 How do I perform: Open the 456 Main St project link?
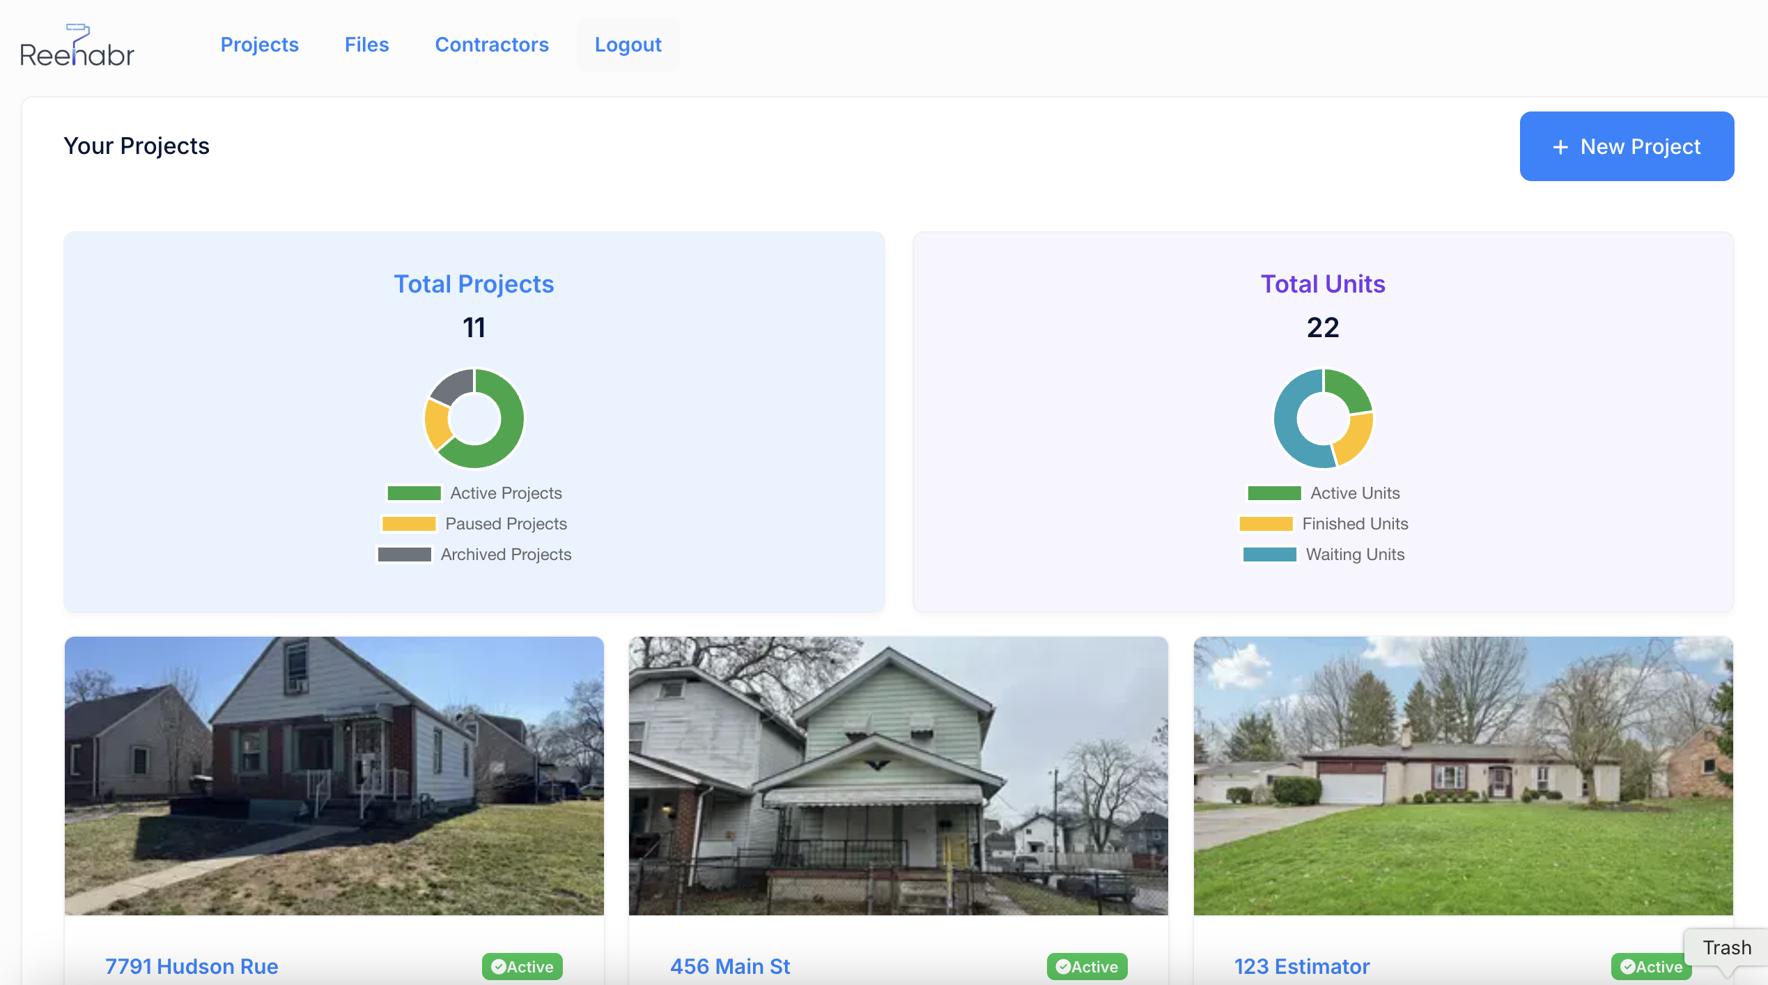tap(730, 966)
